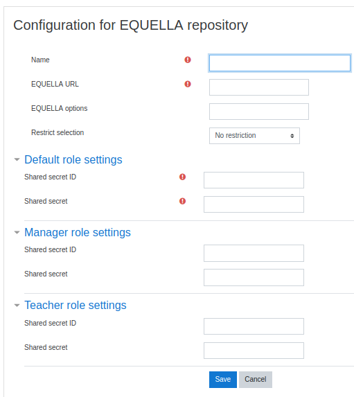Collapse the Manager role settings arrow
The image size is (354, 397).
17,232
